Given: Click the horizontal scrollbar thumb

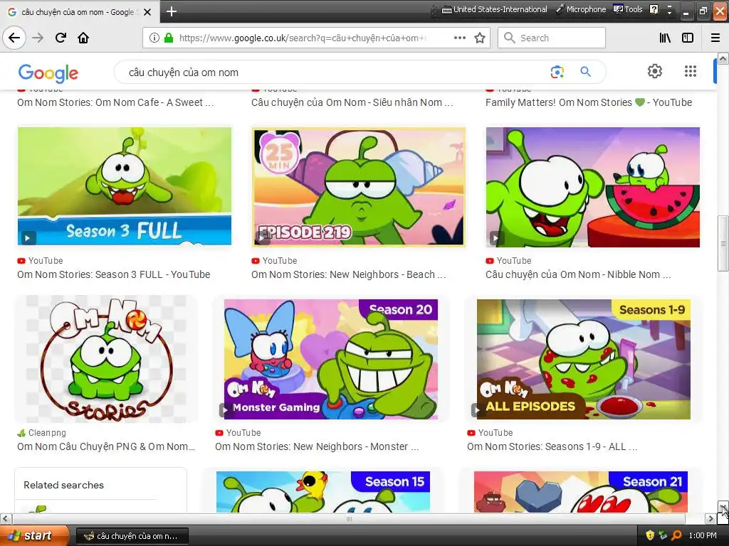Looking at the screenshot, I should (x=349, y=518).
